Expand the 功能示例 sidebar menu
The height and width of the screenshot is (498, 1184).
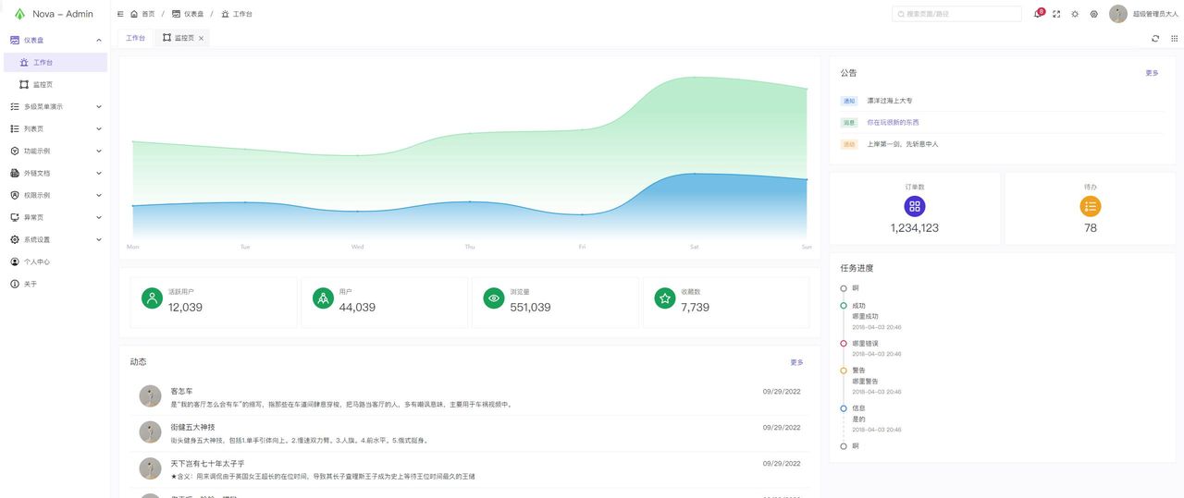(55, 151)
